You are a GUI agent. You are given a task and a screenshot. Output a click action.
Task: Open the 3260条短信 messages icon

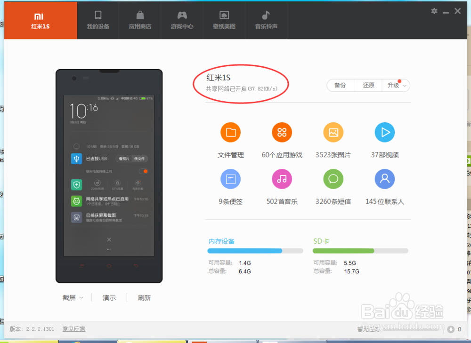pos(333,179)
